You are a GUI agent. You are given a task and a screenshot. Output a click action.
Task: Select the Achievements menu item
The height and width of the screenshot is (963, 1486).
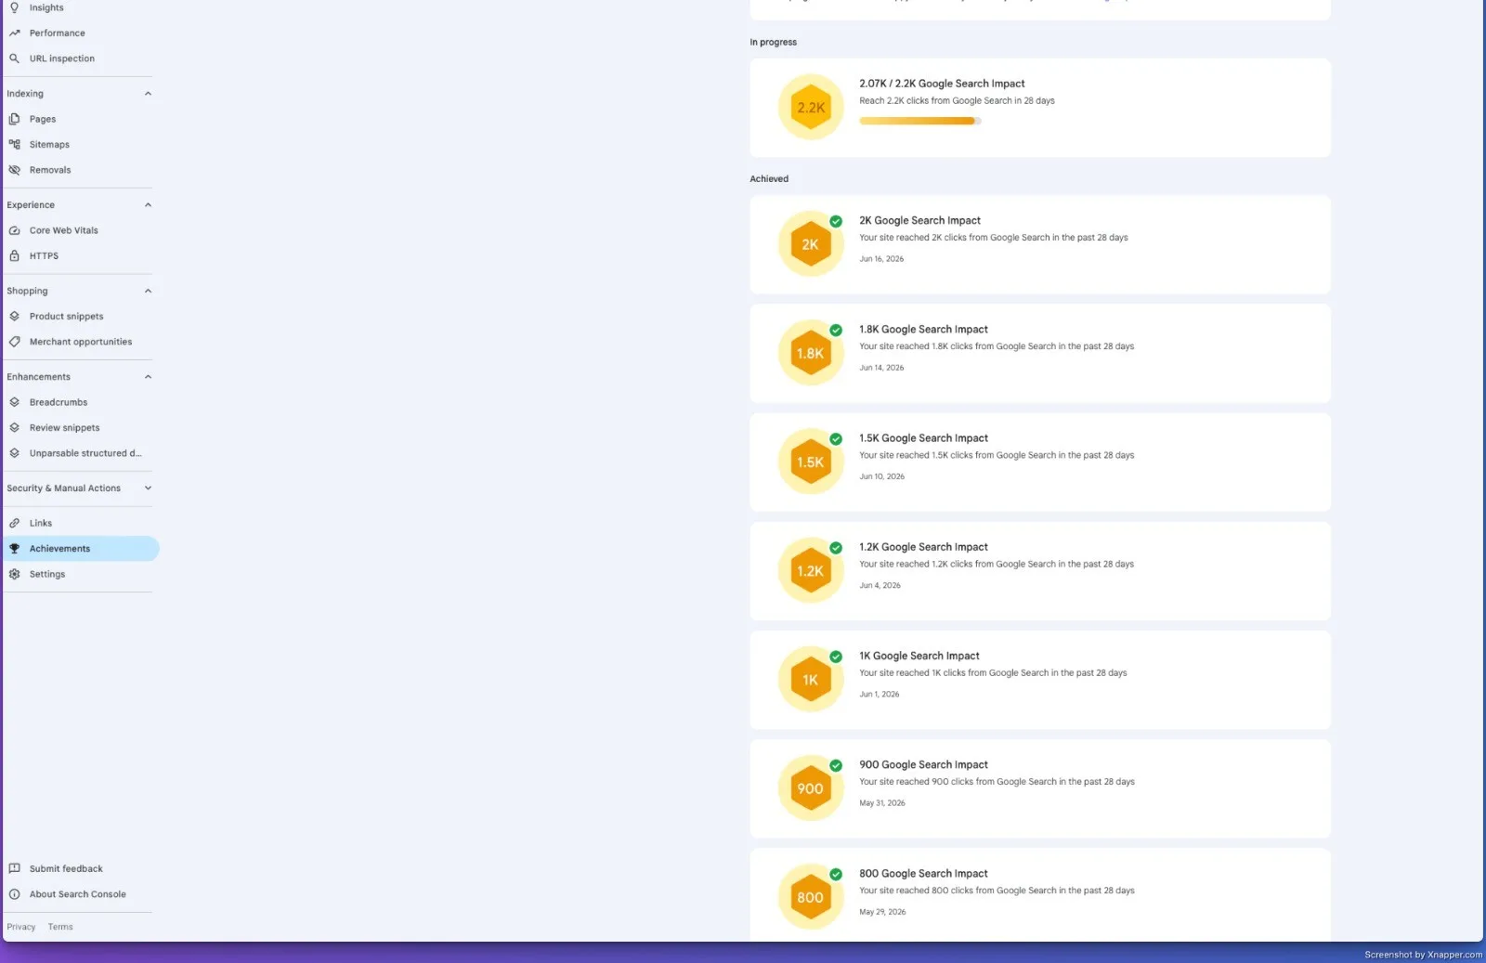[81, 549]
